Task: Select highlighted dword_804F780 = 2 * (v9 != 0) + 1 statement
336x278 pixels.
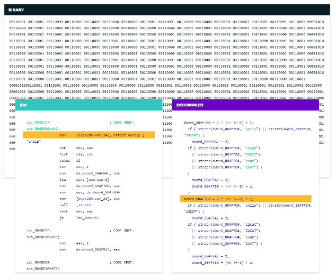Action: [x=245, y=199]
